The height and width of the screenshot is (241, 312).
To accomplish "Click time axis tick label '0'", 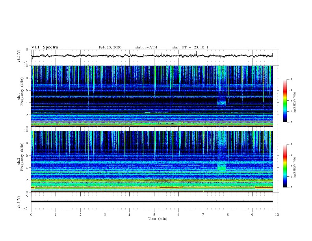I will coord(31,215).
